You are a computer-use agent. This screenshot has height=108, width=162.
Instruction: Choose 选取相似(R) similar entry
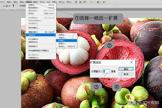(x=41, y=42)
